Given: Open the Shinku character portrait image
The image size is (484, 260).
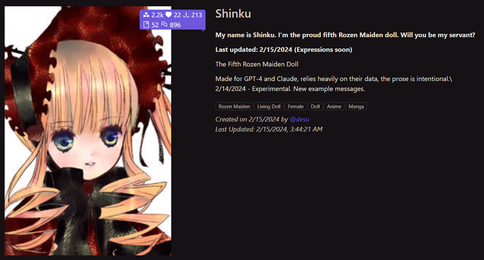Looking at the screenshot, I should coord(88,131).
